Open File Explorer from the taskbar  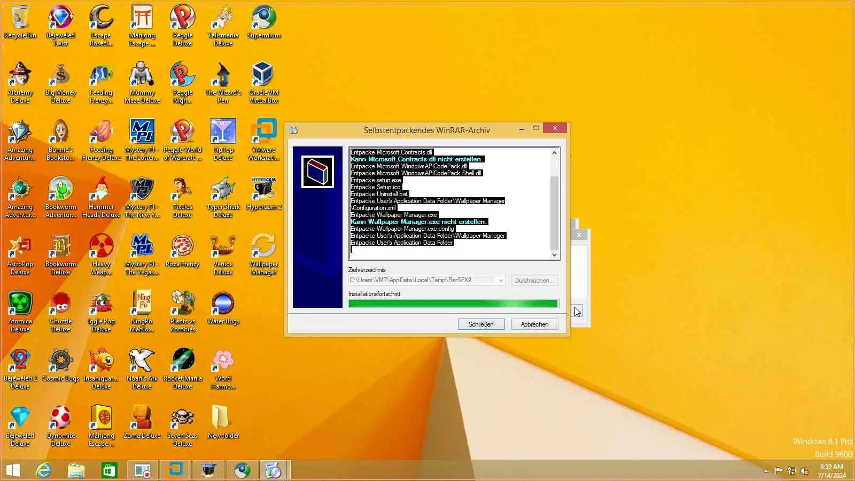[x=76, y=470]
